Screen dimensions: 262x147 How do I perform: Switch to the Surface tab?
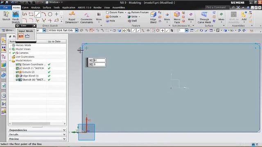tap(47, 7)
